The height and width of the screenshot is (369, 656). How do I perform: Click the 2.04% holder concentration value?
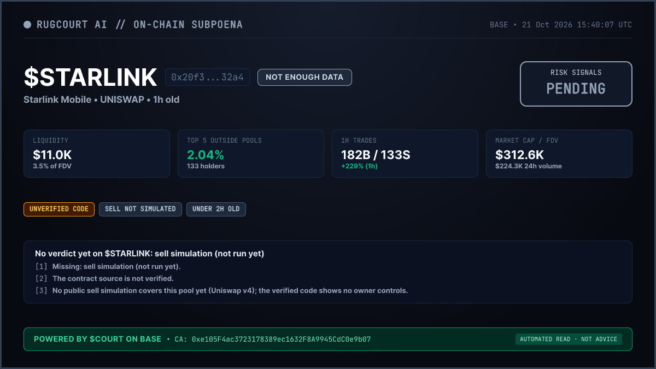tap(206, 155)
